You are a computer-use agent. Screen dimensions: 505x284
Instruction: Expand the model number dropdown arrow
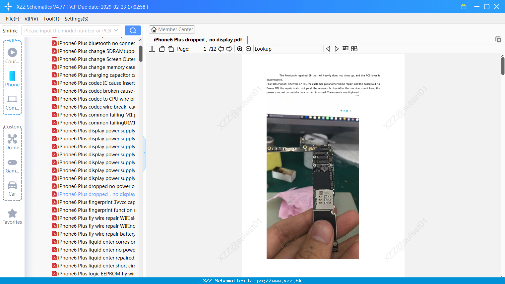pyautogui.click(x=116, y=30)
